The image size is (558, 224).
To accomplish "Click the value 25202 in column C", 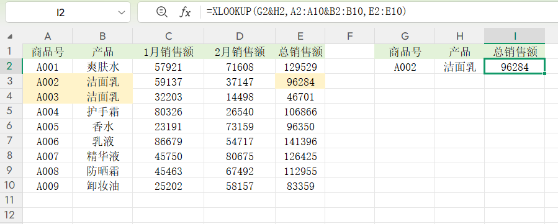I will [x=168, y=186].
